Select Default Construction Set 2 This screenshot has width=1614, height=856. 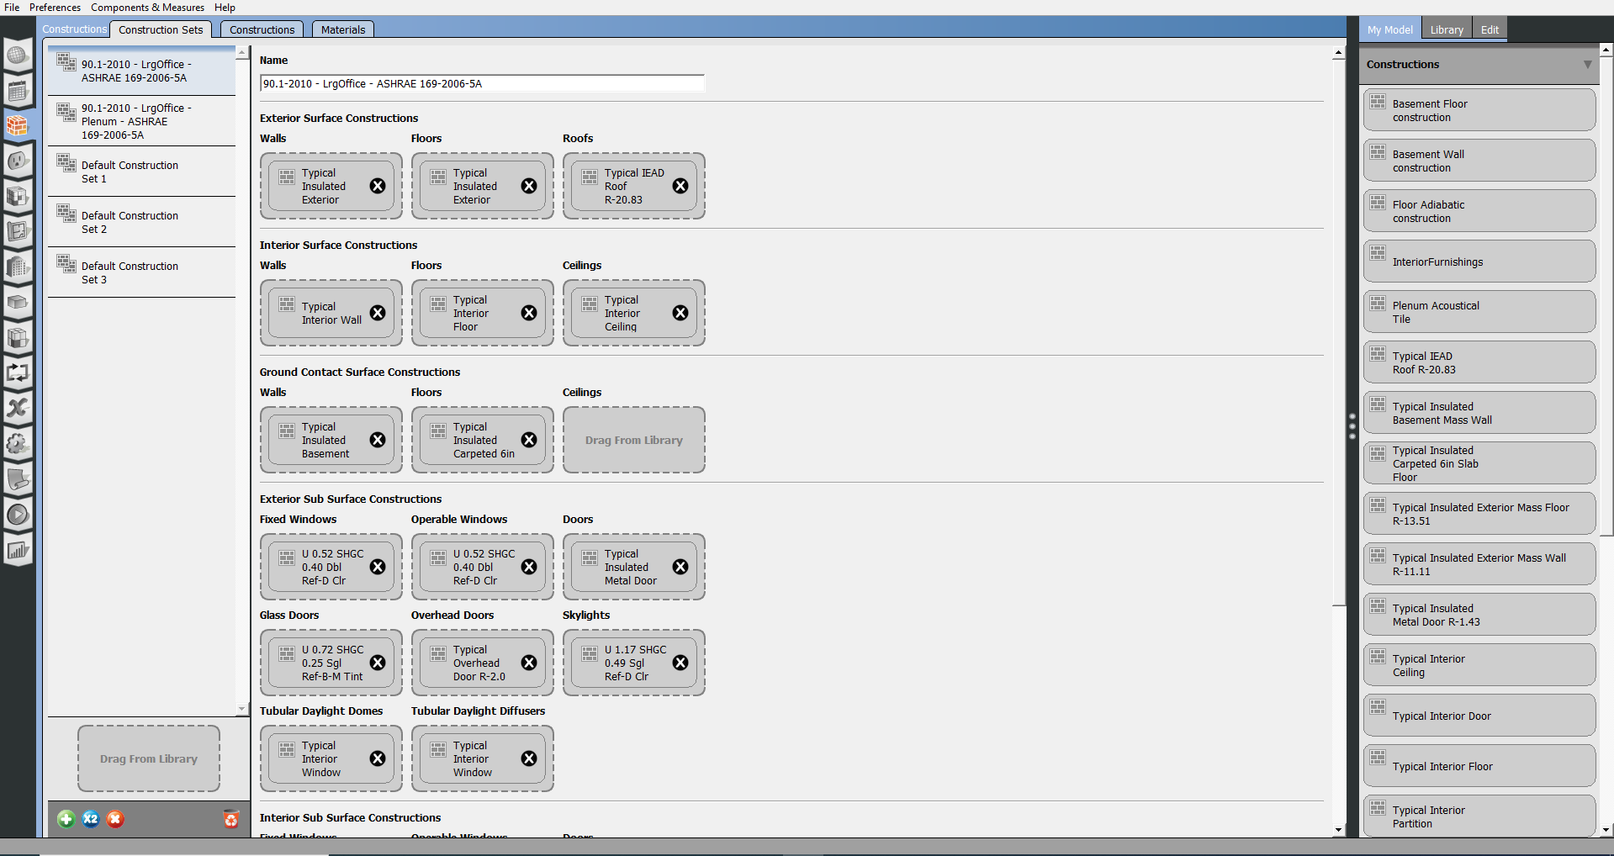pyautogui.click(x=130, y=222)
